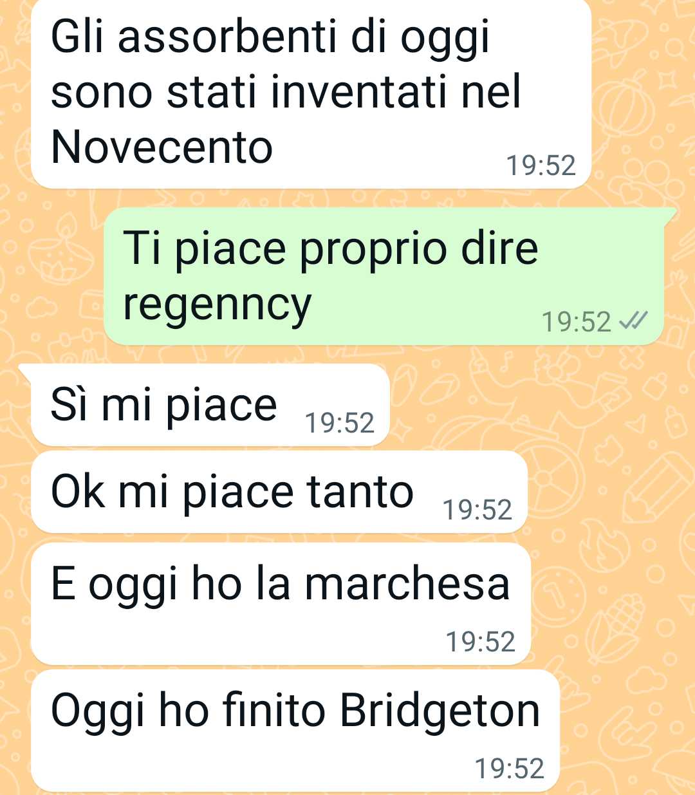
Task: Tap the timestamp under 'E oggi ho la marchesa'
Action: 481,642
